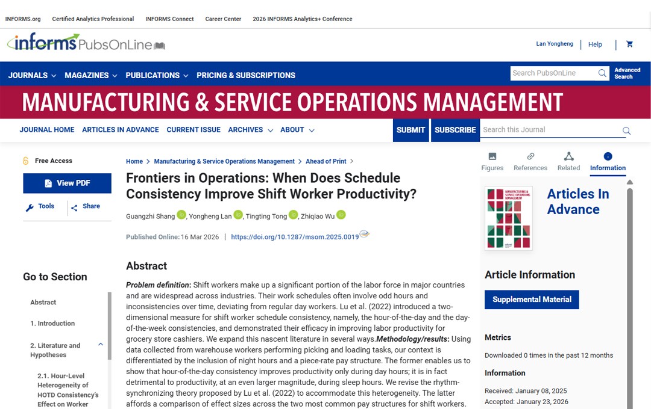Expand the Journals dropdown menu
Image resolution: width=651 pixels, height=409 pixels.
(33, 75)
